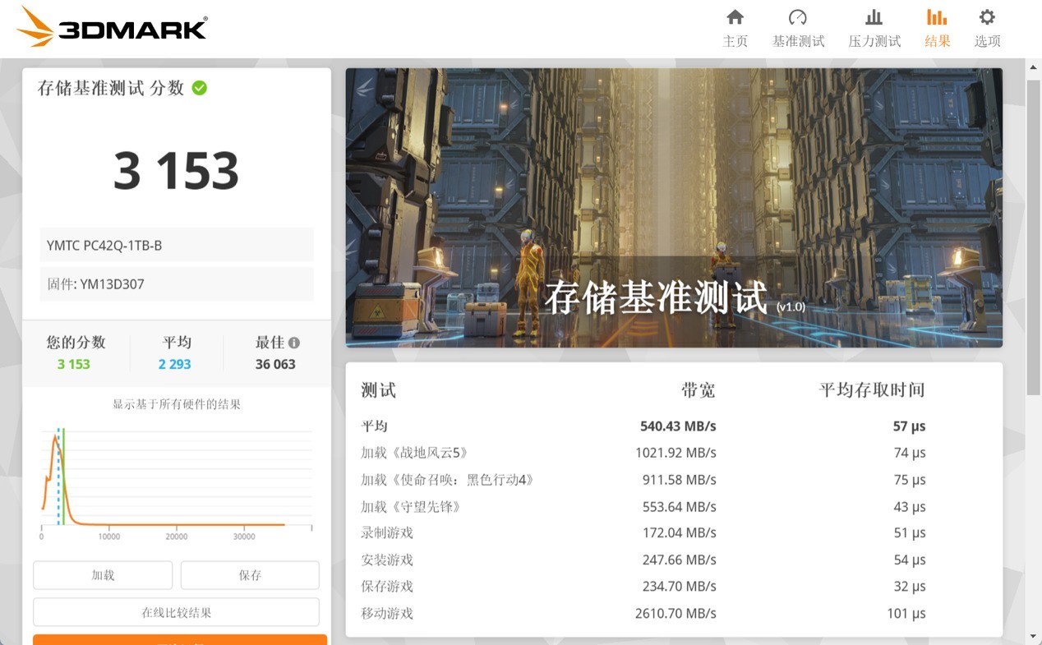The height and width of the screenshot is (645, 1042).
Task: Click the green validation checkmark icon
Action: coord(200,88)
